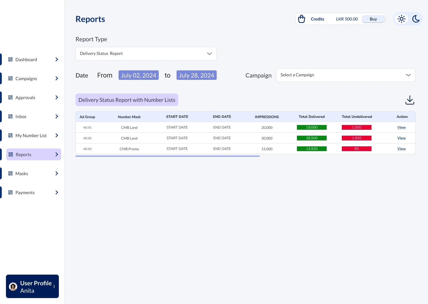This screenshot has height=304, width=428.
Task: Open the Report Type dropdown
Action: click(x=146, y=54)
